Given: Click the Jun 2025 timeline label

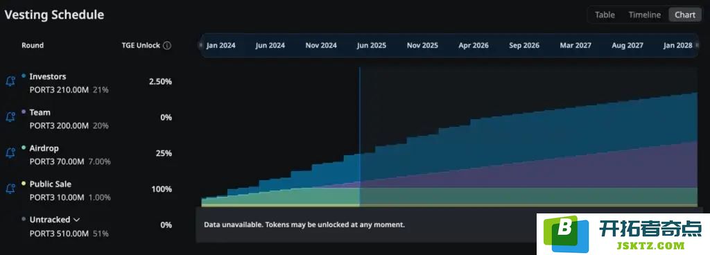Looking at the screenshot, I should tap(372, 46).
